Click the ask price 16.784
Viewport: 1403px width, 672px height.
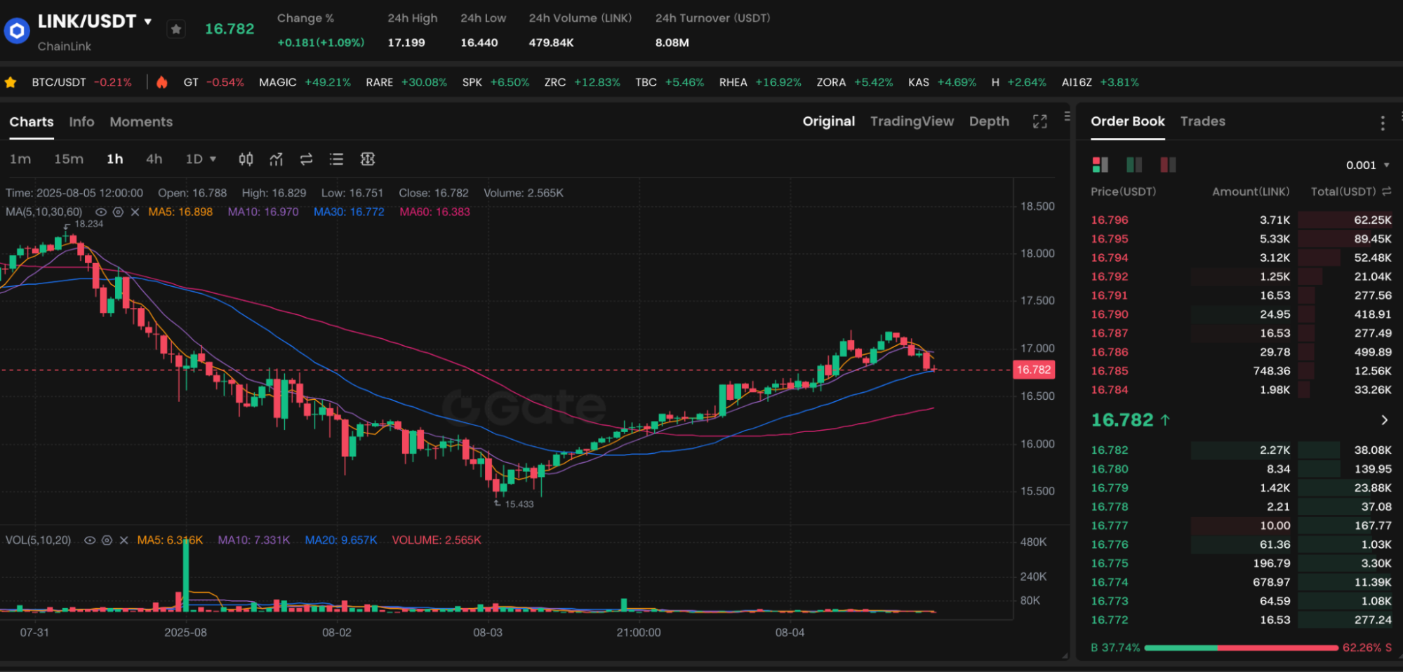[x=1110, y=389]
